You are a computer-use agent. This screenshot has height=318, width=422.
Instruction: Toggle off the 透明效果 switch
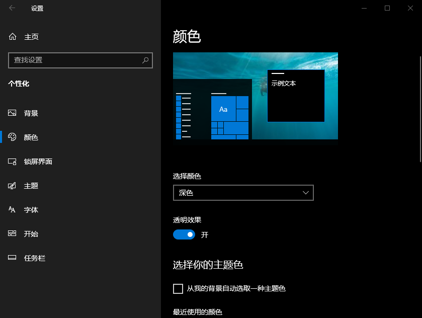(184, 234)
